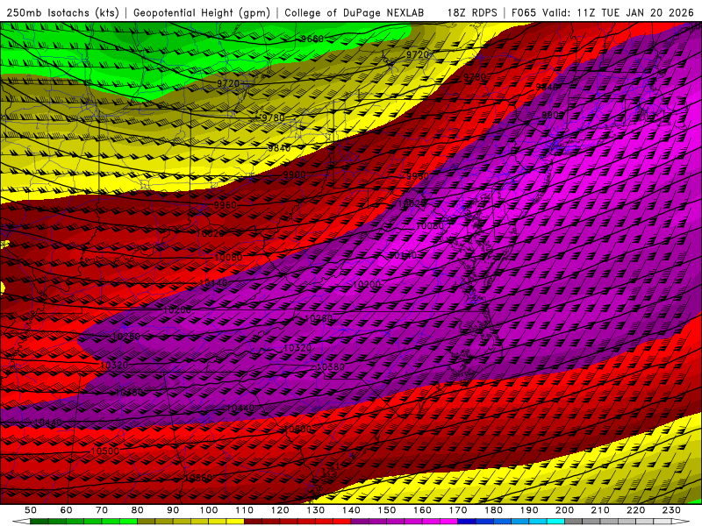
Task: Click the legend value 130
Action: (x=315, y=510)
